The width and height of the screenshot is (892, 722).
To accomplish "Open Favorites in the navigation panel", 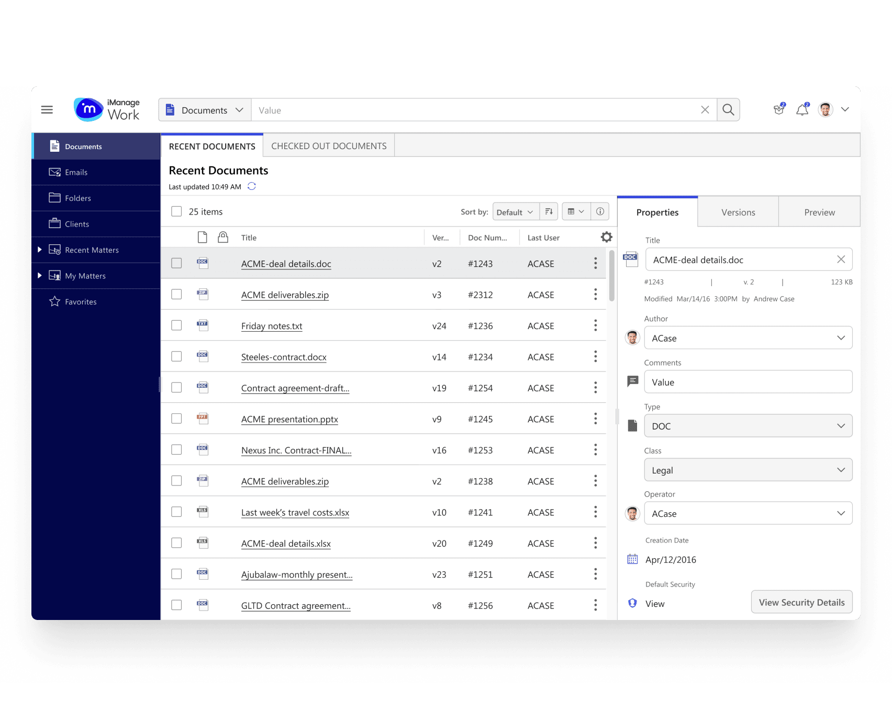I will (81, 301).
